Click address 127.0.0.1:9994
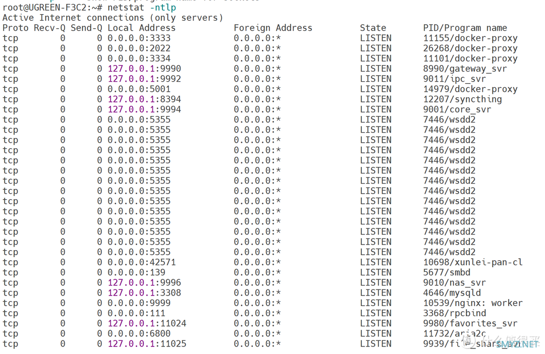Screen dimensions: 545x354 144,109
